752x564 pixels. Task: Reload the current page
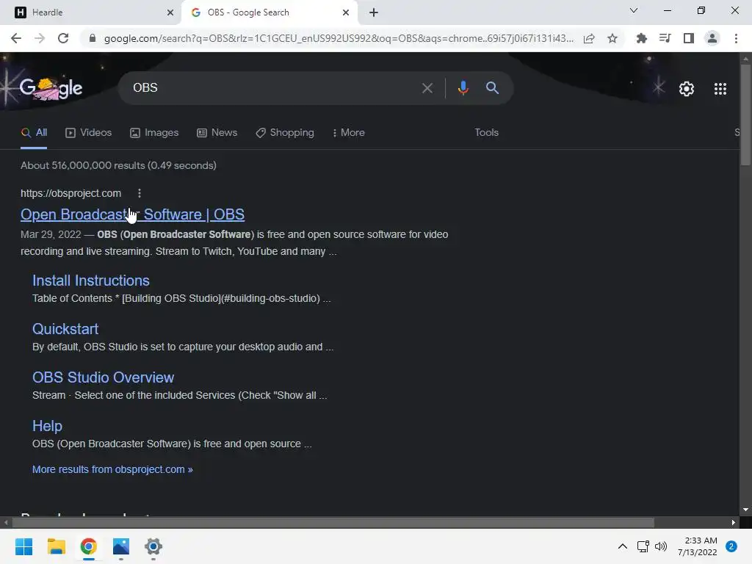click(63, 38)
